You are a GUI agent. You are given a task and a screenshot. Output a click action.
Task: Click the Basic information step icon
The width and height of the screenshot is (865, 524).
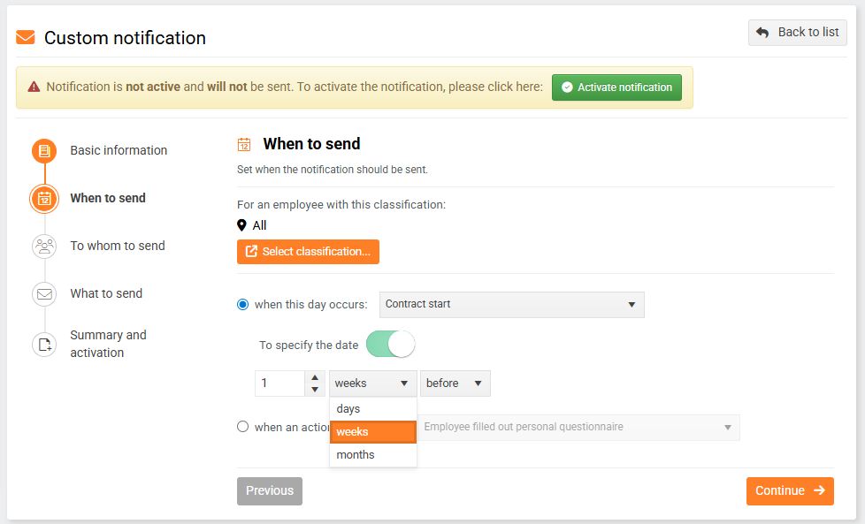tap(44, 151)
